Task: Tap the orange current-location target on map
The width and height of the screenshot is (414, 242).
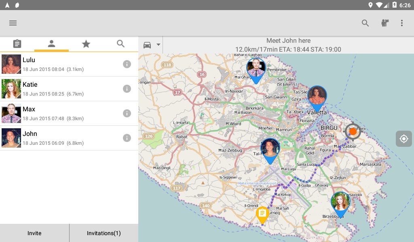Action: coord(353,131)
